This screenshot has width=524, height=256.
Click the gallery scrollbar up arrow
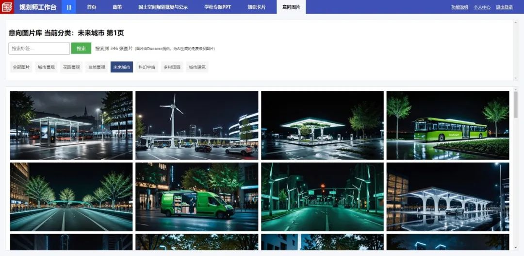coord(515,90)
